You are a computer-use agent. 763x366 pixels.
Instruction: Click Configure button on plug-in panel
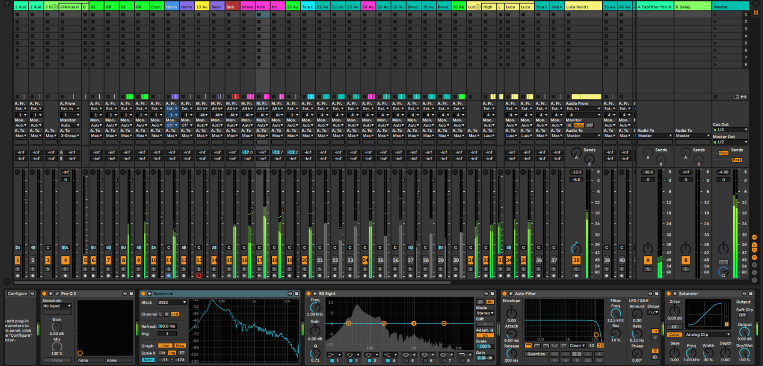click(x=17, y=294)
